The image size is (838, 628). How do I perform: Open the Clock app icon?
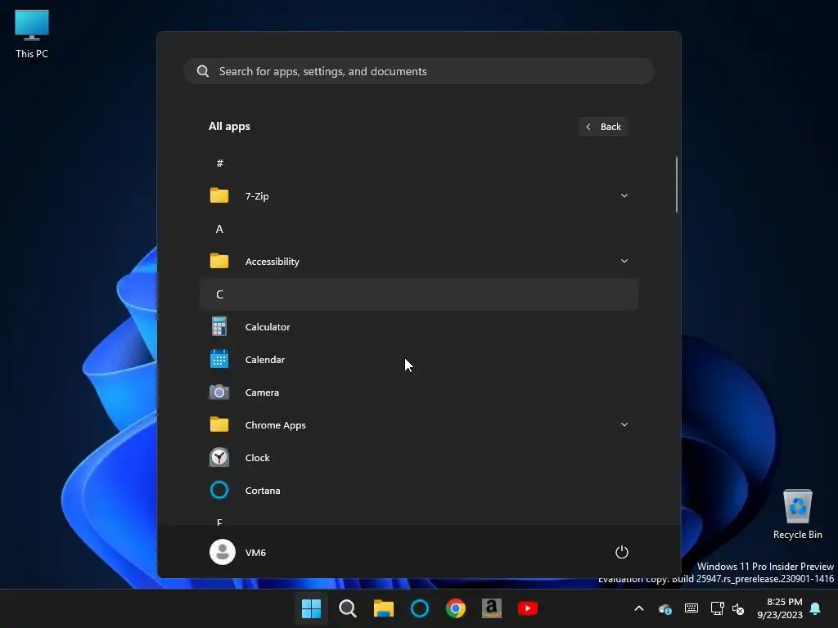tap(219, 458)
